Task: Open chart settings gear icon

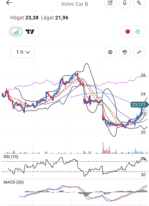Action: point(110,52)
